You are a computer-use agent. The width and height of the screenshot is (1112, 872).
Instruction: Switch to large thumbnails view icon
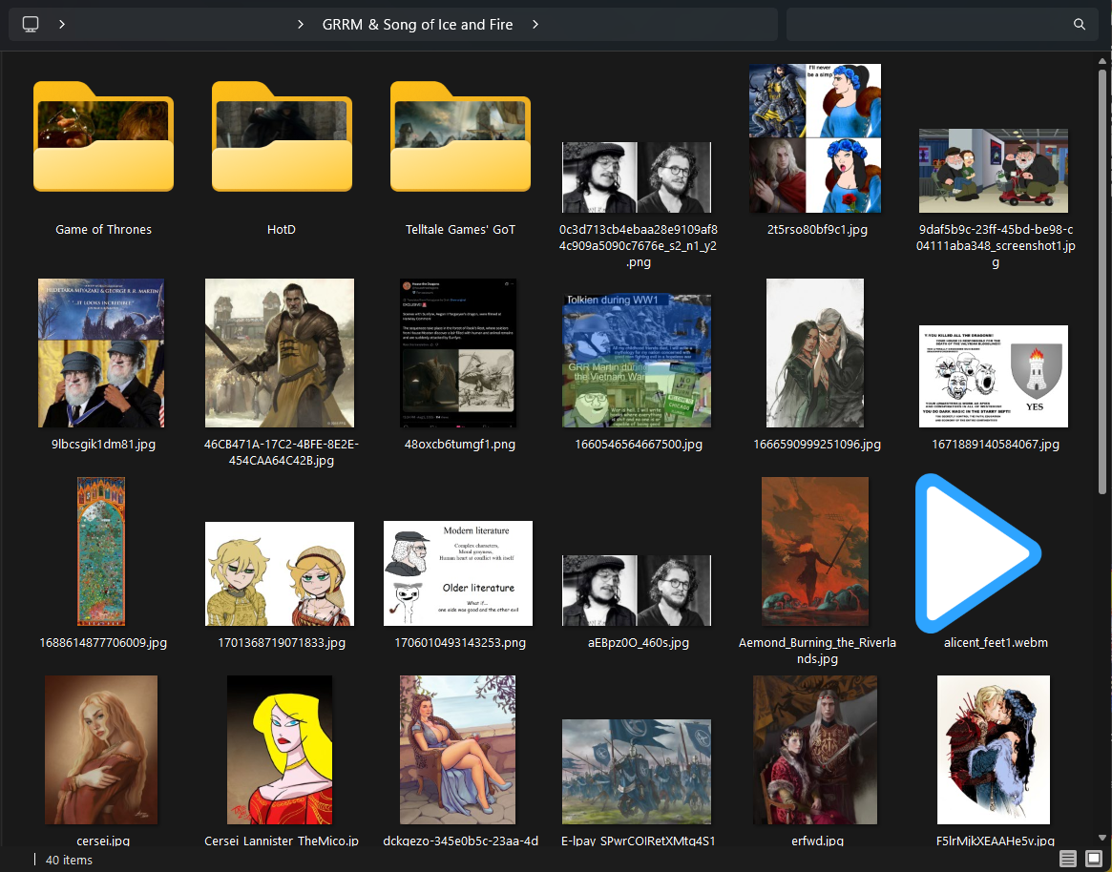[1094, 860]
